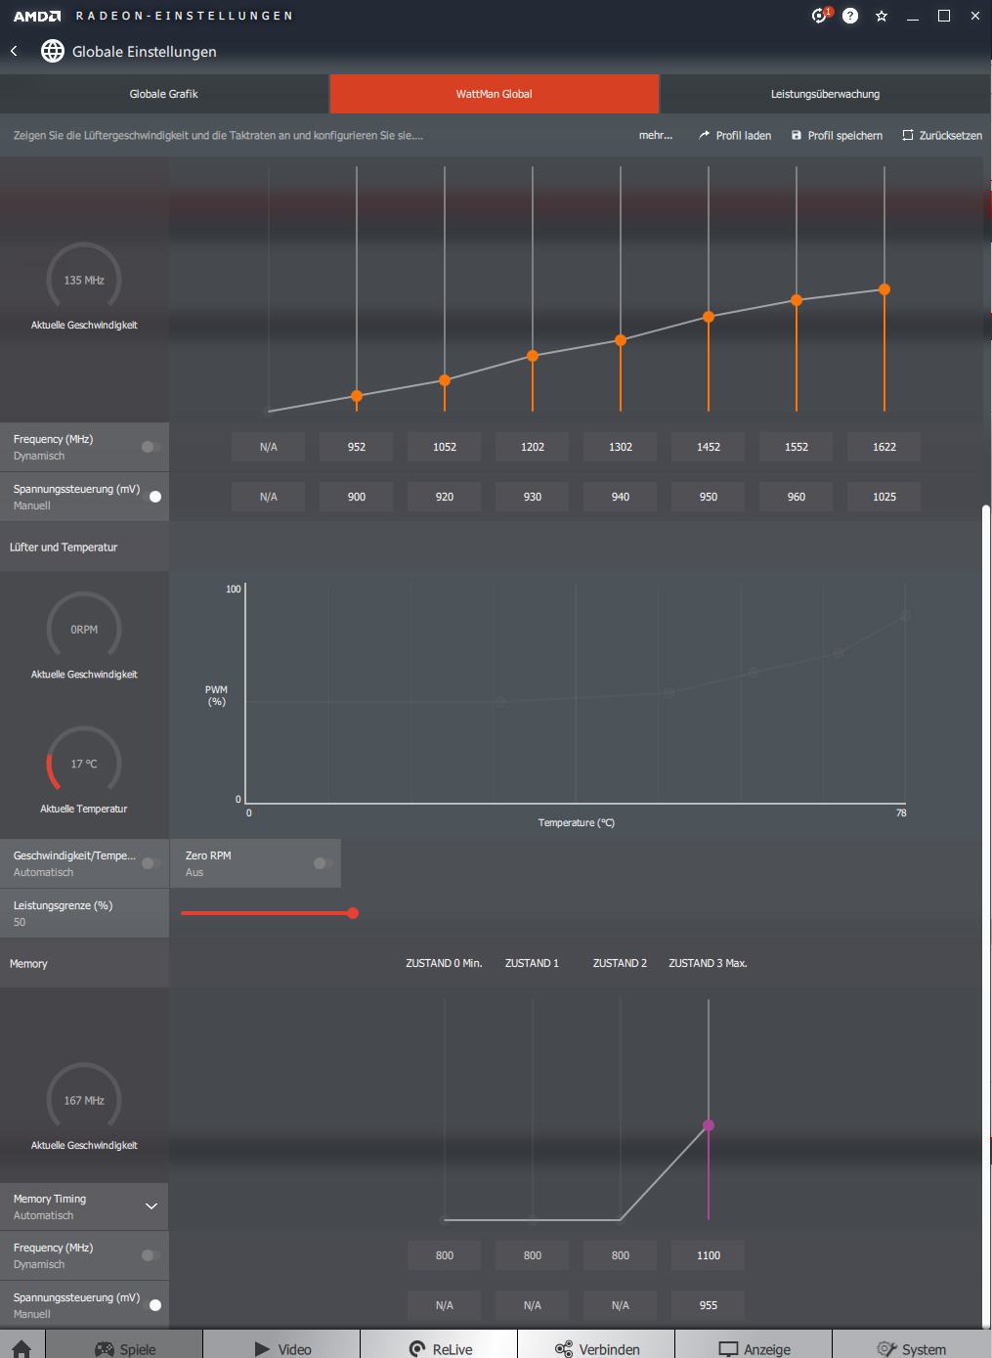Click GPU frequency field 1302
The height and width of the screenshot is (1358, 992).
(x=621, y=447)
